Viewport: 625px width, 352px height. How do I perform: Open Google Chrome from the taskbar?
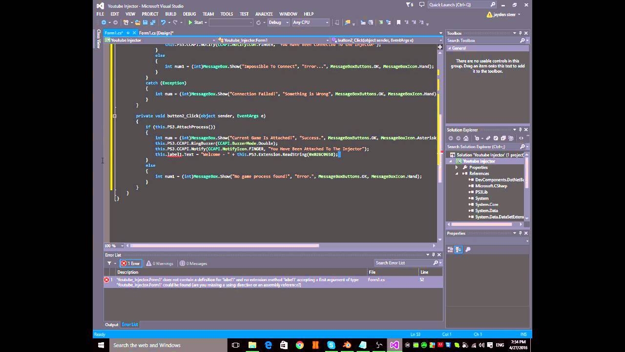300,345
